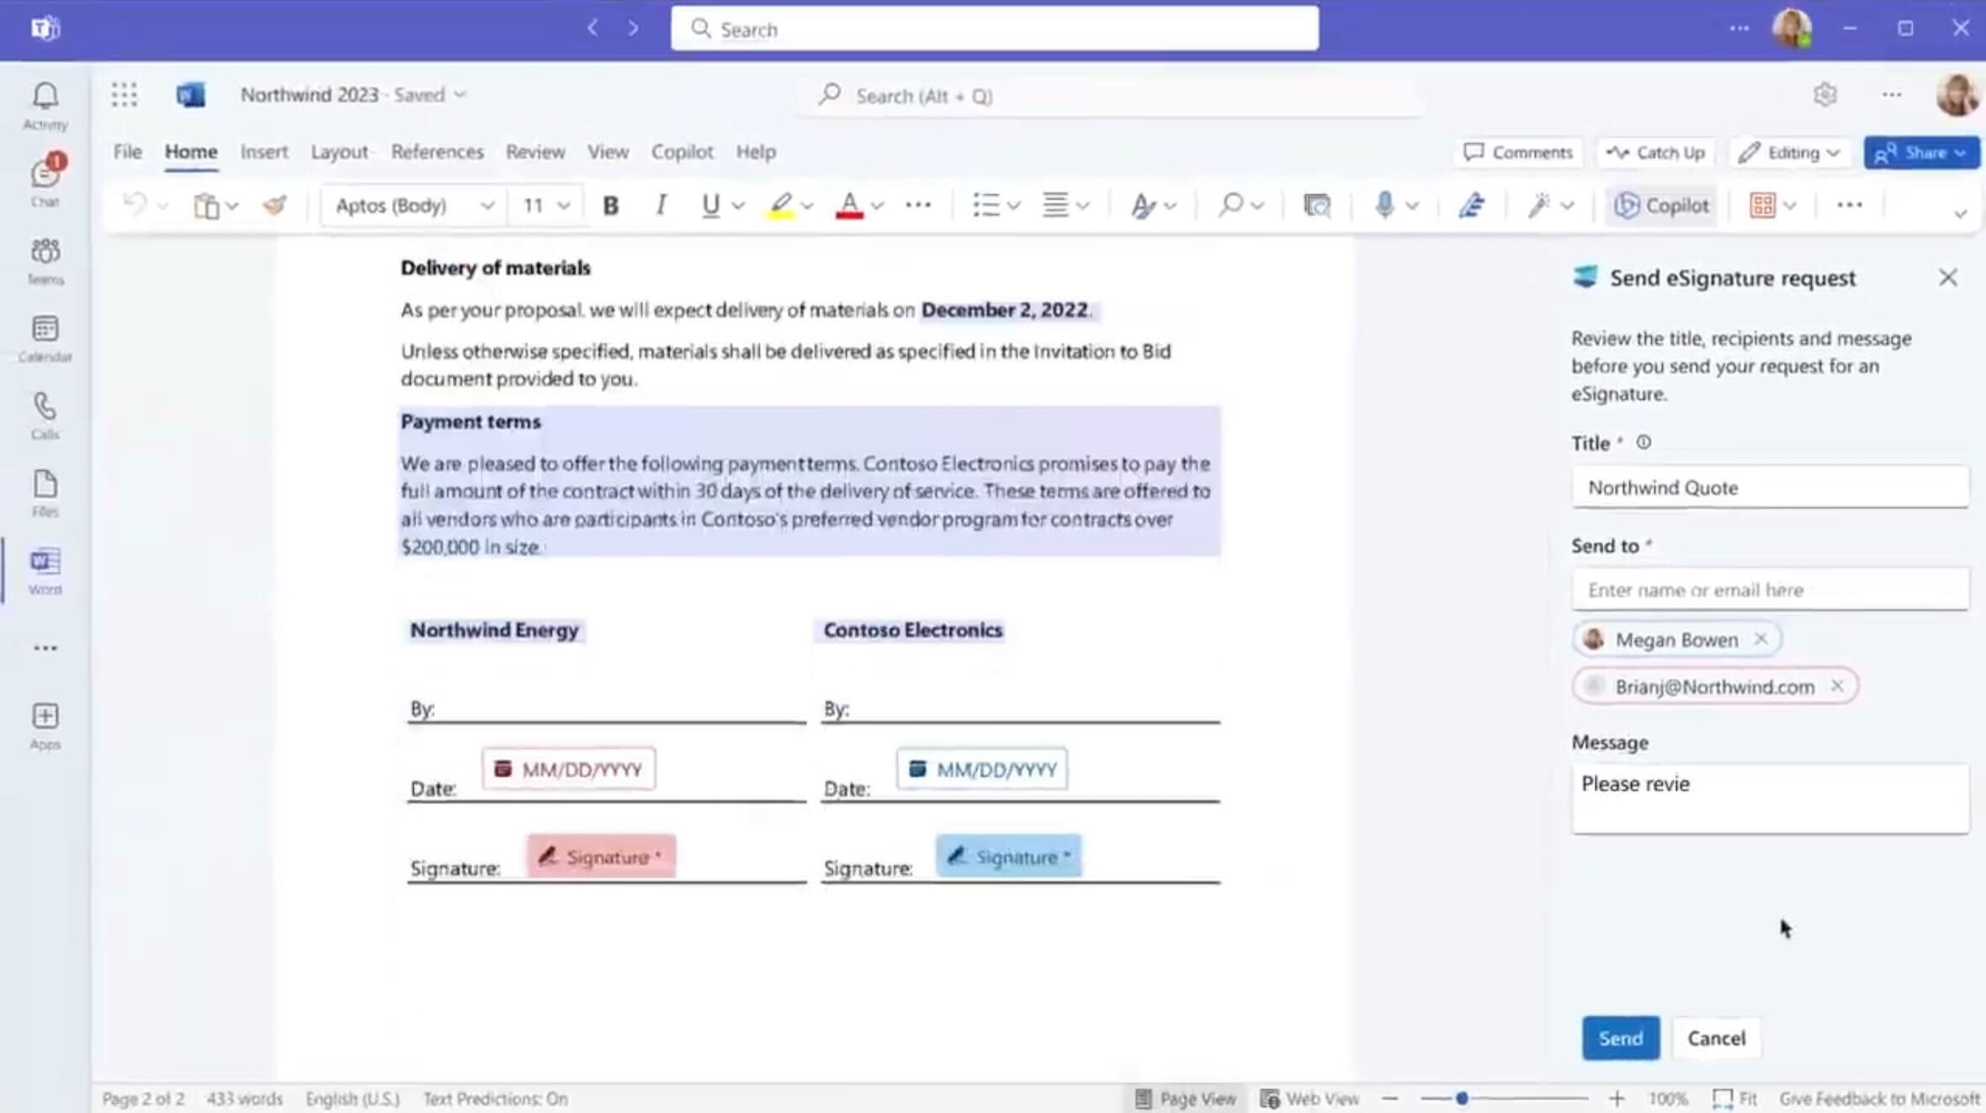Open the File menu

128,151
